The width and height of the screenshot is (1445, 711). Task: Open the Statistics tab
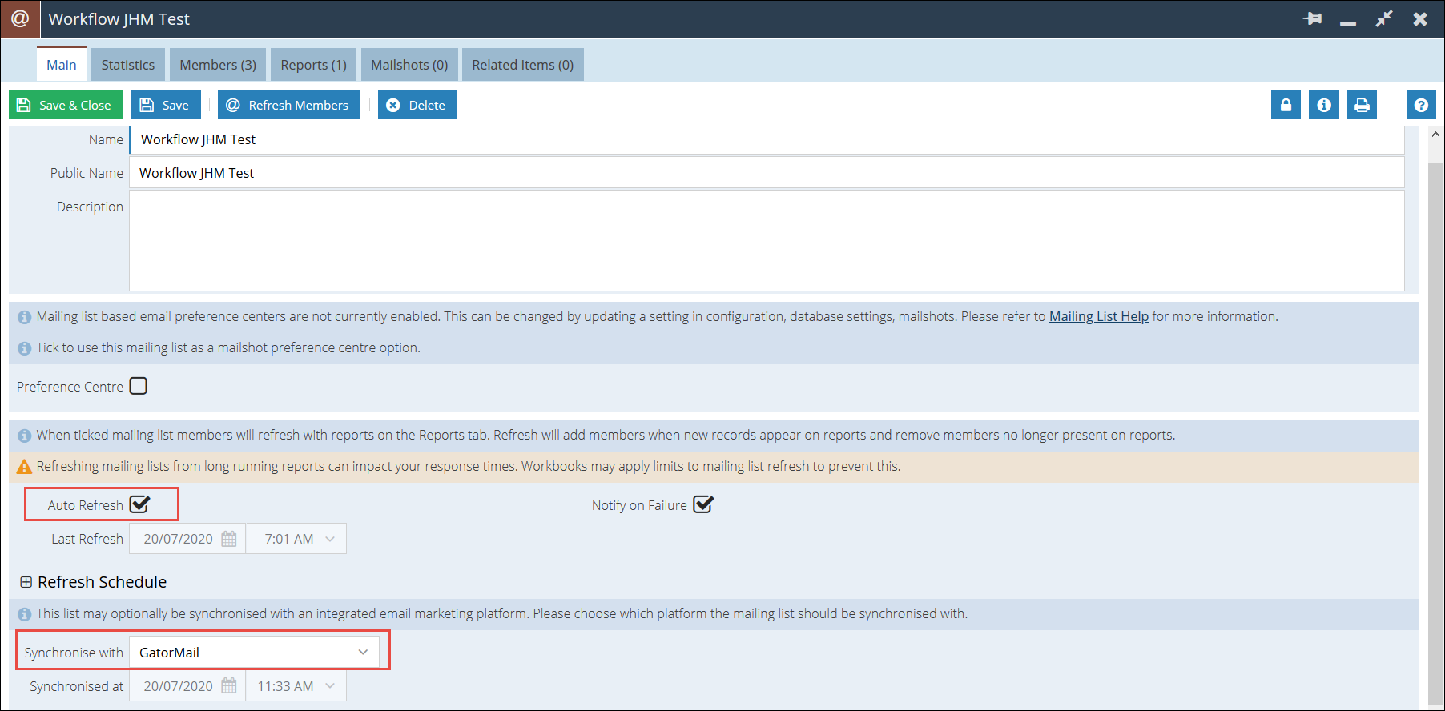tap(128, 65)
